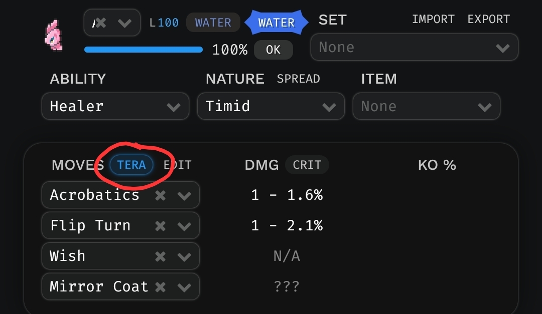Remove Acrobatics move with its X icon
The width and height of the screenshot is (542, 314).
(160, 195)
